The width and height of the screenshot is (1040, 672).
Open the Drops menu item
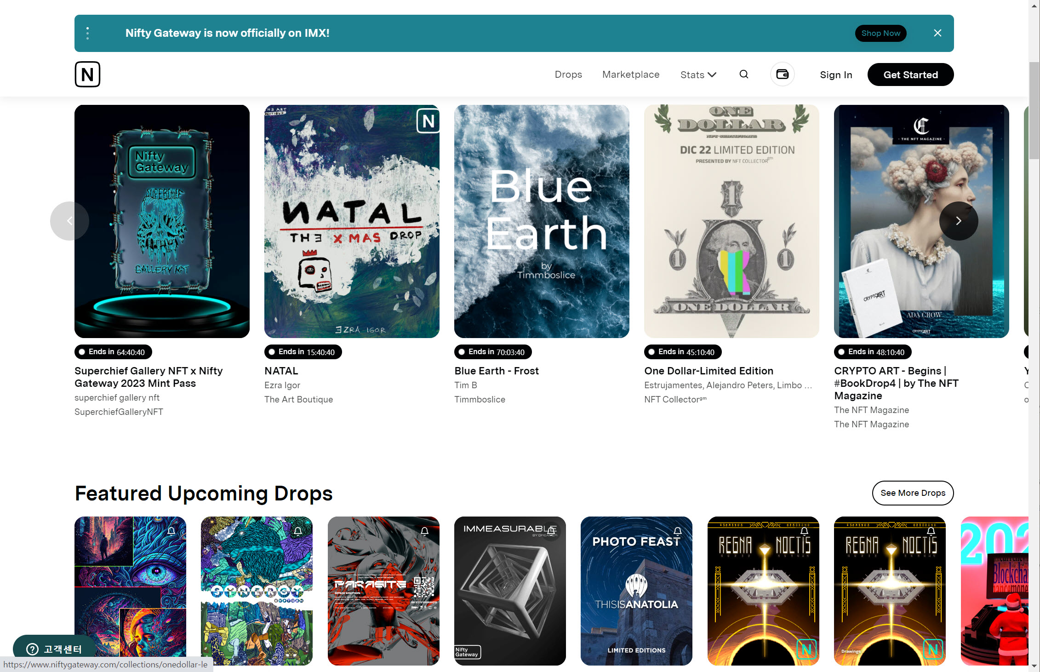click(x=568, y=75)
